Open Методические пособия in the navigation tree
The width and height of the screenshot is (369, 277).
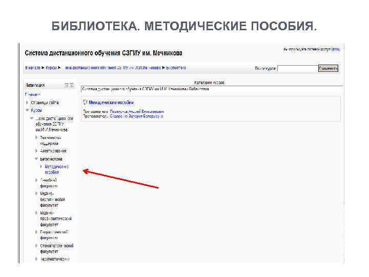pyautogui.click(x=56, y=169)
